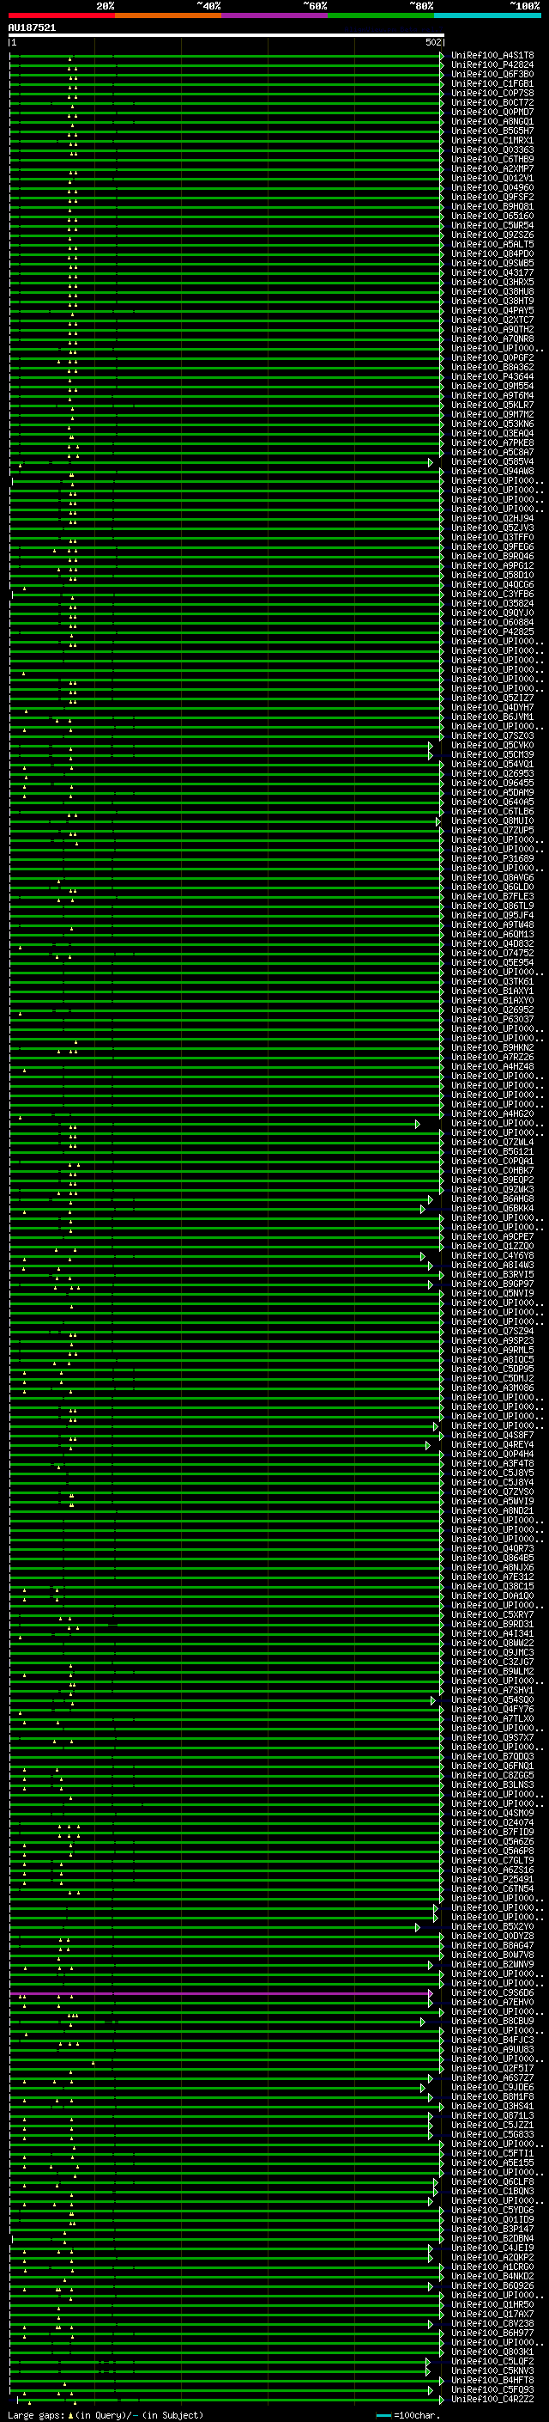Select the UniRef100_C6THB9 label
This screenshot has width=549, height=2422.
point(492,159)
